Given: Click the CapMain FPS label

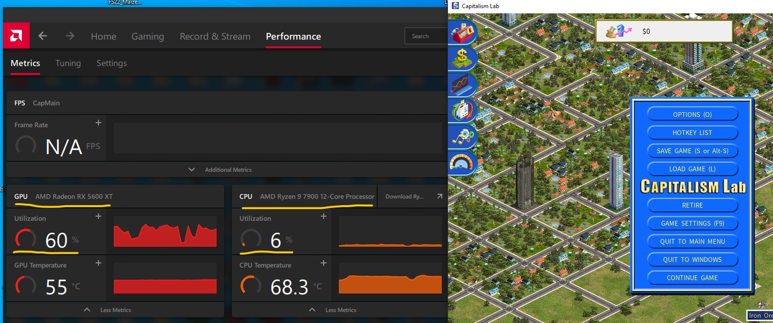Looking at the screenshot, I should point(46,103).
